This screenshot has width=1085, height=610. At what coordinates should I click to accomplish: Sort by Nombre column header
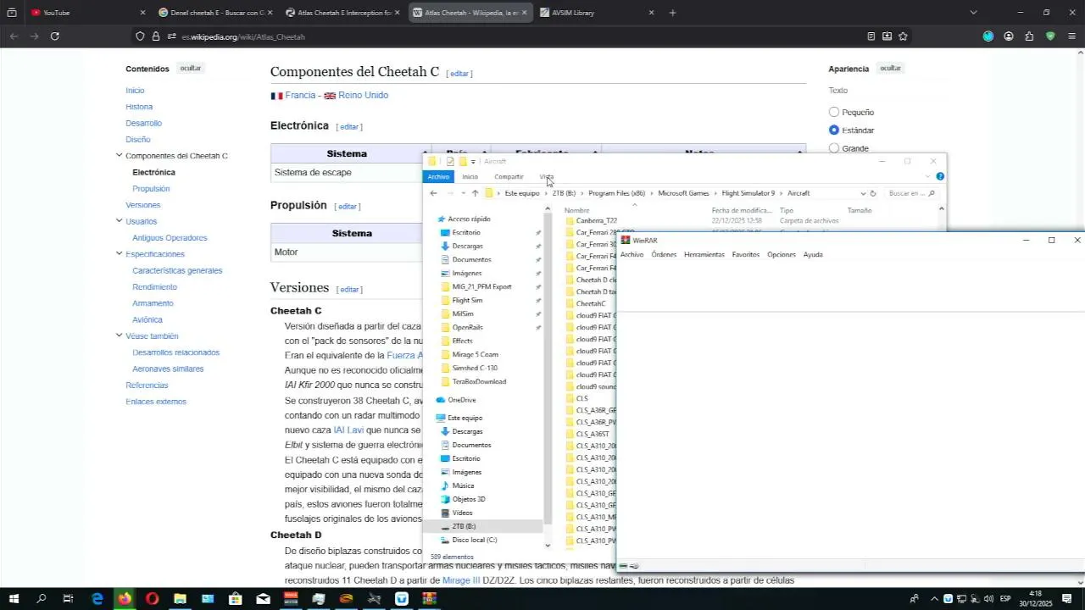click(x=577, y=210)
